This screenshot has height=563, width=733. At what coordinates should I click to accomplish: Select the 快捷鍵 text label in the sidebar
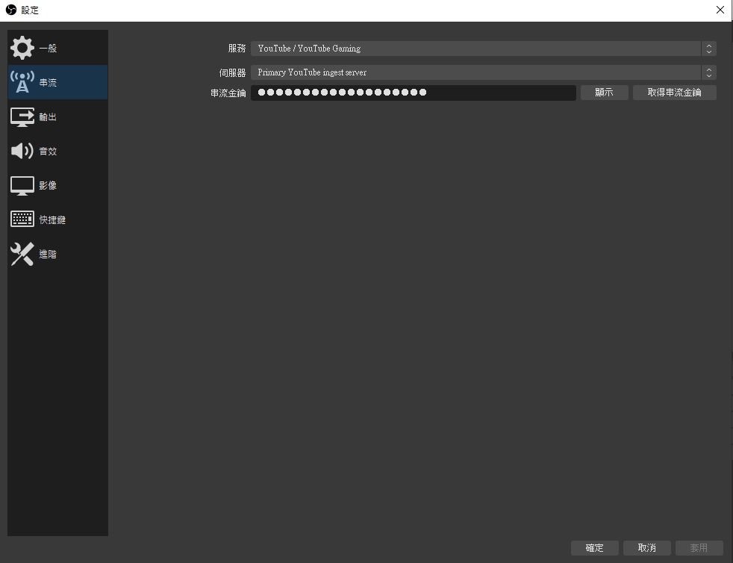pyautogui.click(x=52, y=220)
